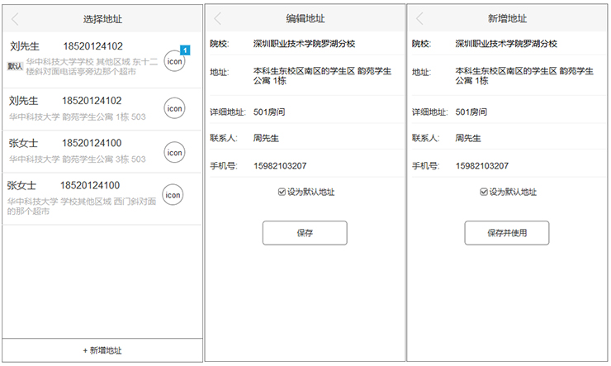This screenshot has width=611, height=366.
Task: Tap icon beside default 刘先生 address
Action: [175, 61]
